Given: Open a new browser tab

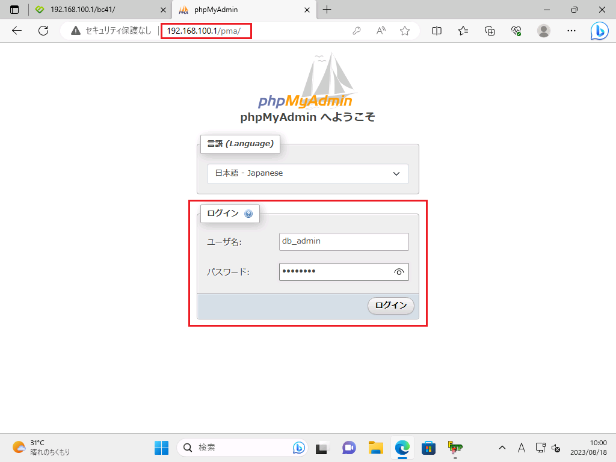Looking at the screenshot, I should 327,10.
